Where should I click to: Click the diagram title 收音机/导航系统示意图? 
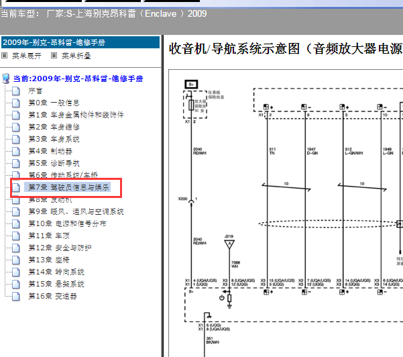tap(286, 49)
